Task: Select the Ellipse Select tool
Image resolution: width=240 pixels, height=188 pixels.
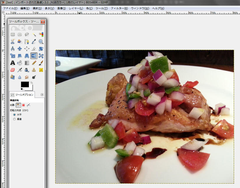Action: (19, 34)
